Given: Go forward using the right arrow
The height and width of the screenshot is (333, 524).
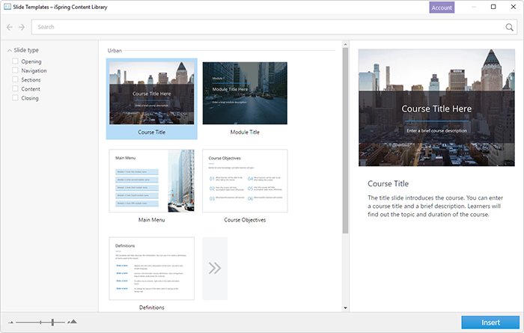Looking at the screenshot, I should pyautogui.click(x=22, y=27).
